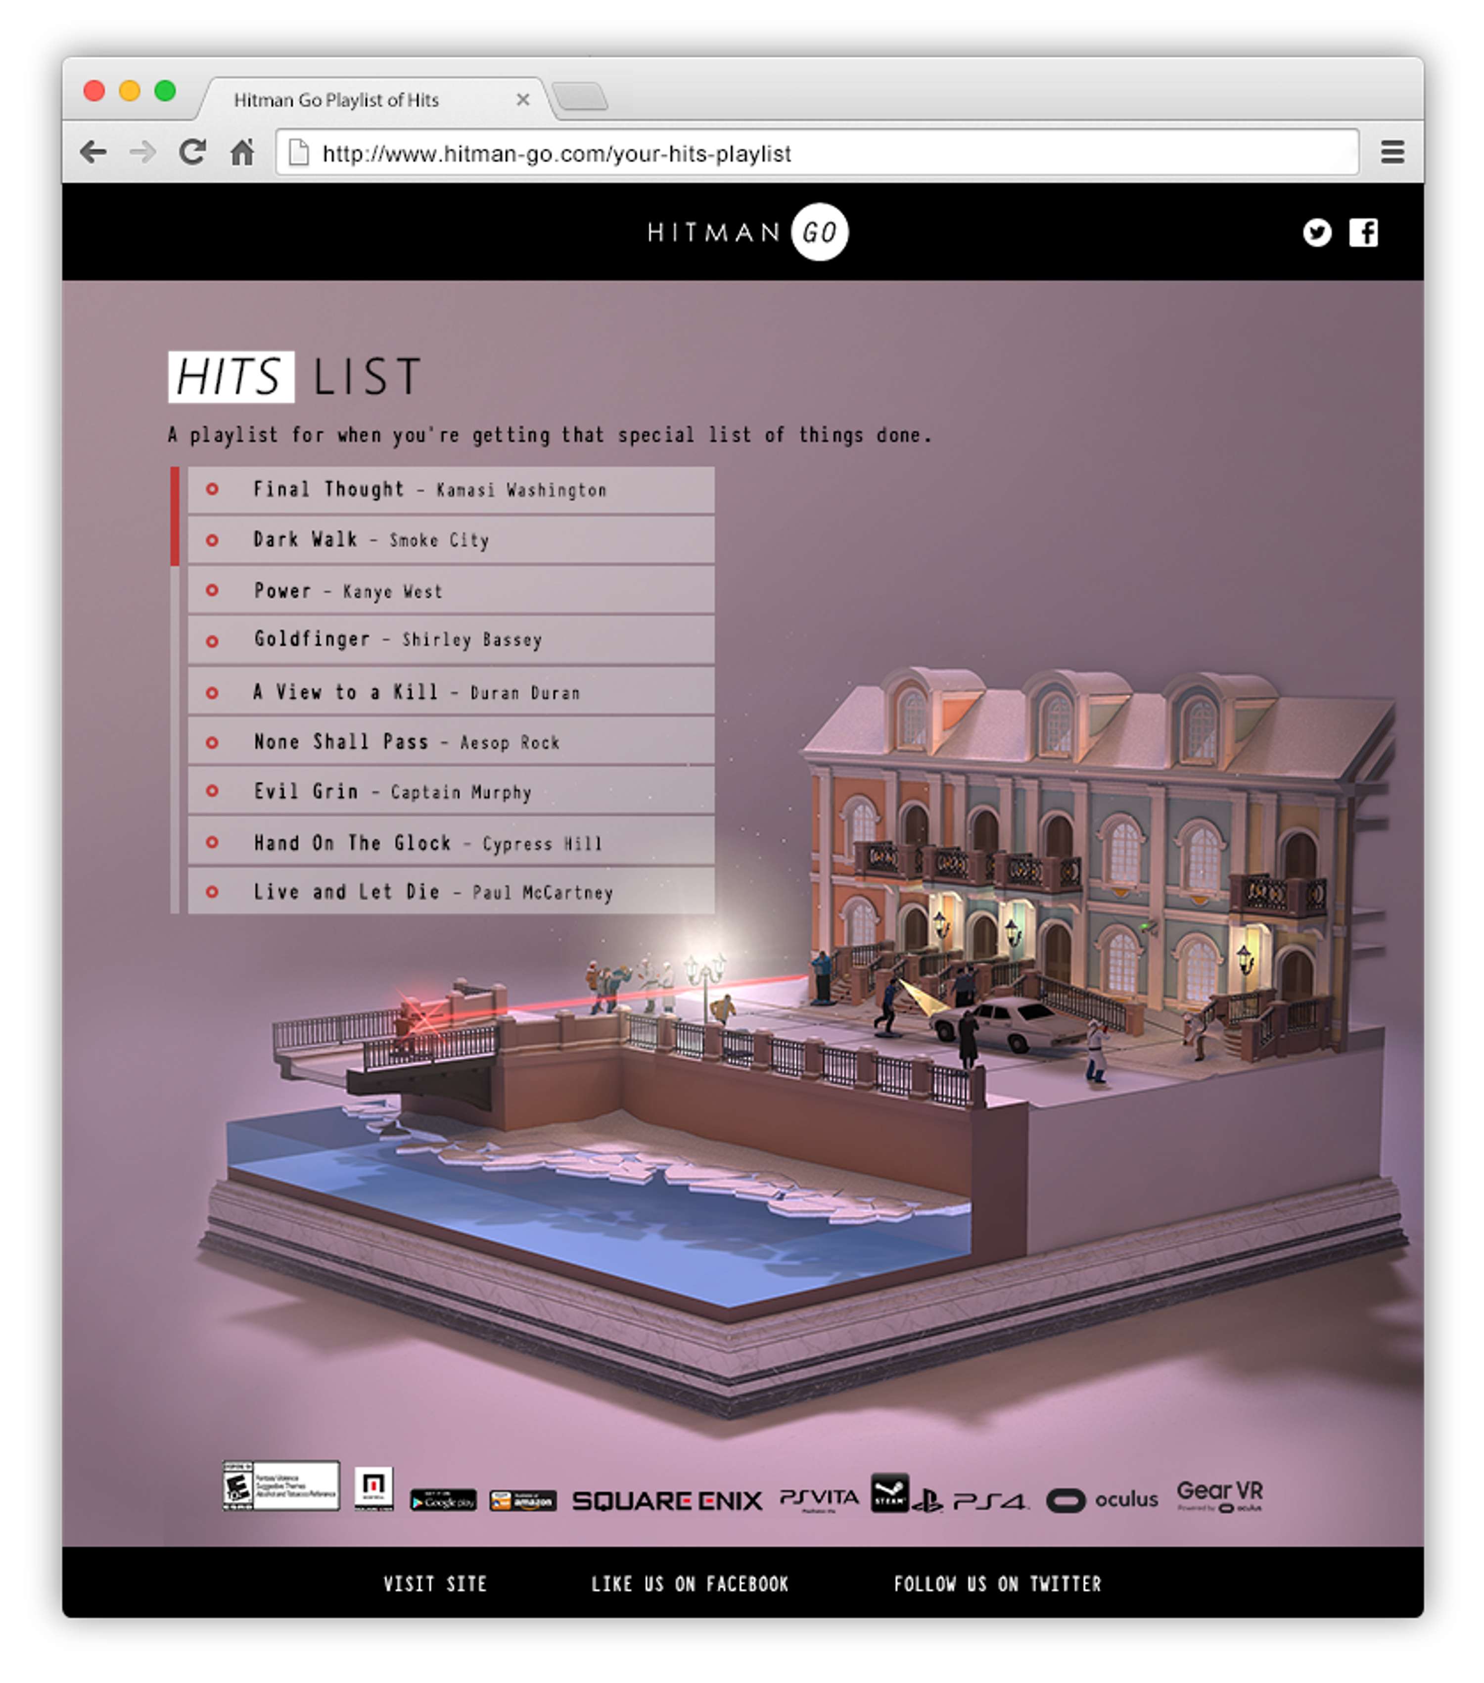Open a new browser tab

(580, 96)
